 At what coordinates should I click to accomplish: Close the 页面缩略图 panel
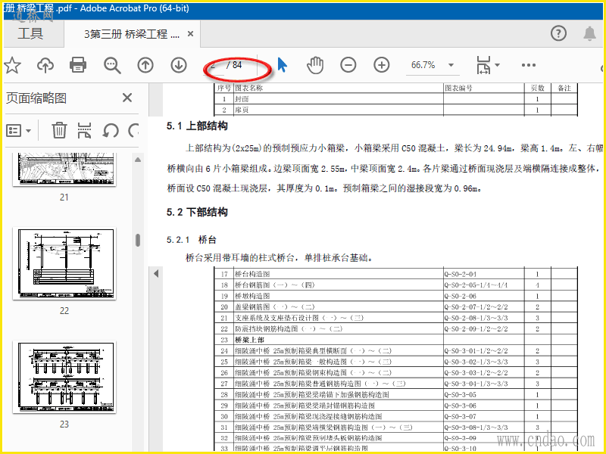click(x=127, y=98)
